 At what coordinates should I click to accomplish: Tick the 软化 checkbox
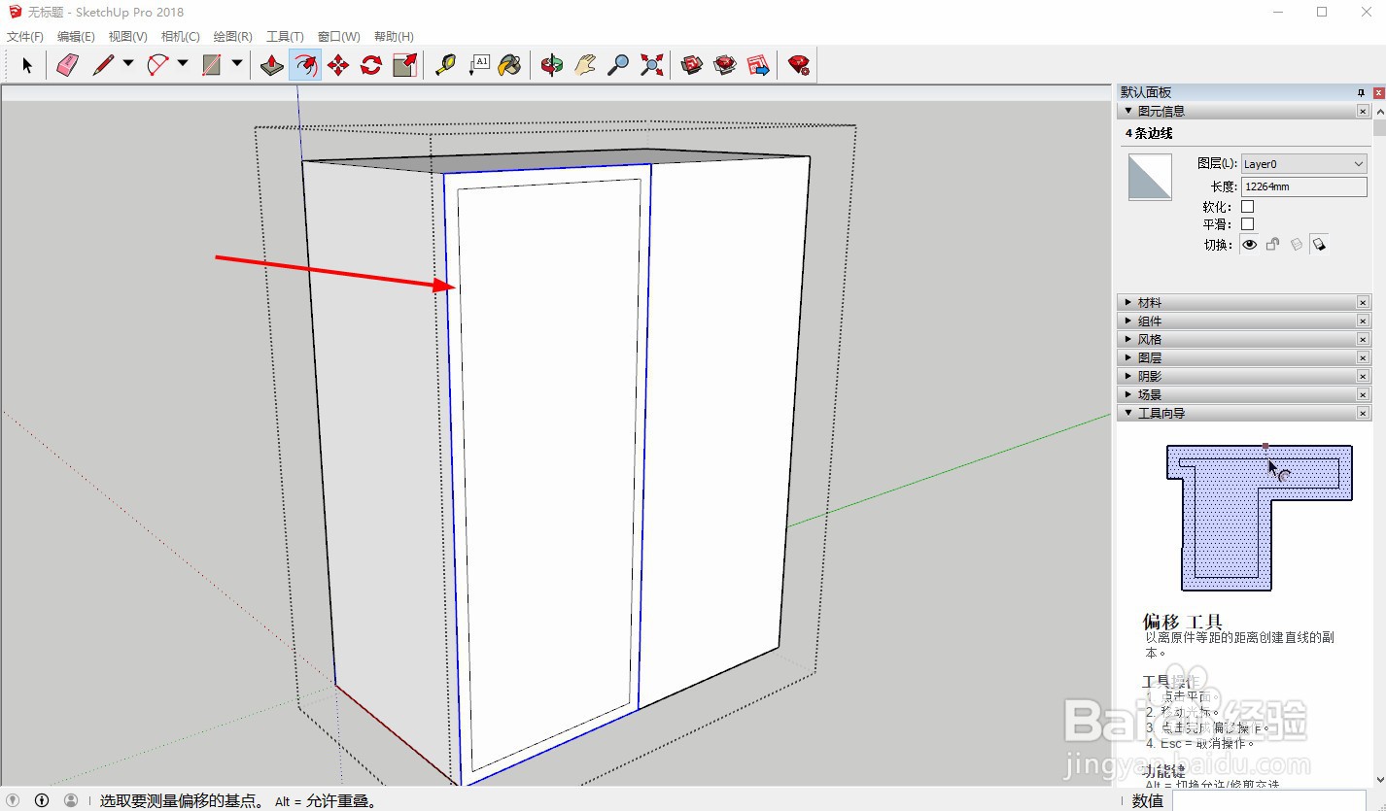(x=1248, y=206)
